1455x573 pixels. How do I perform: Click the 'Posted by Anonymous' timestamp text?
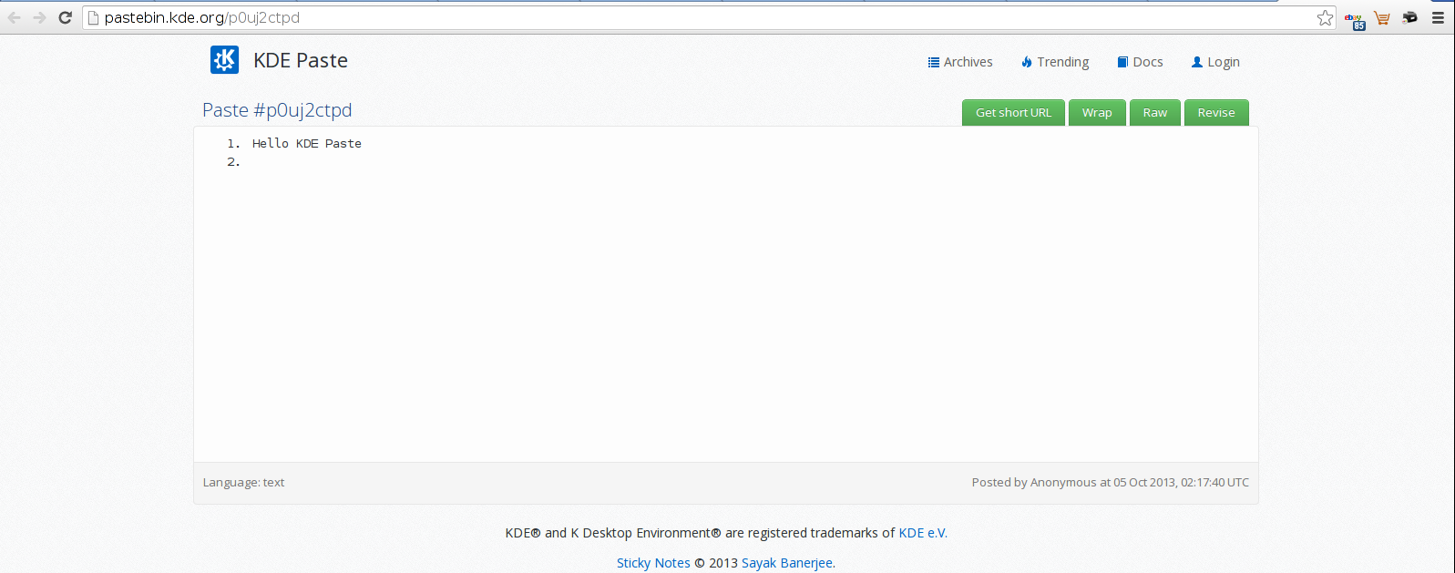pos(1110,483)
